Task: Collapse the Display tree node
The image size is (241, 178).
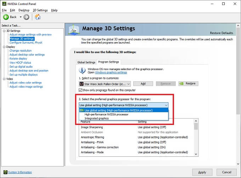Action: [x=4, y=47]
